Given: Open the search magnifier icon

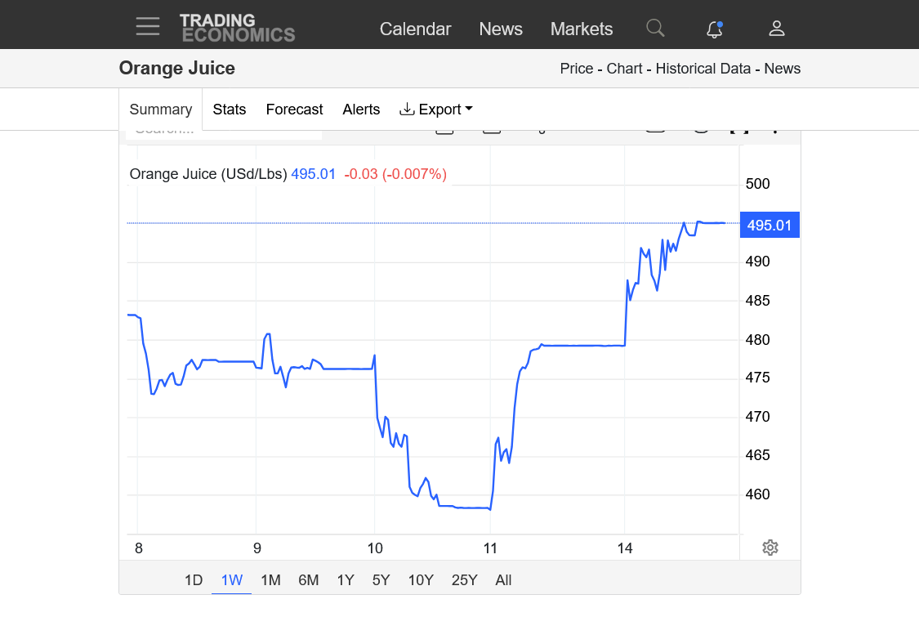Looking at the screenshot, I should (x=655, y=28).
